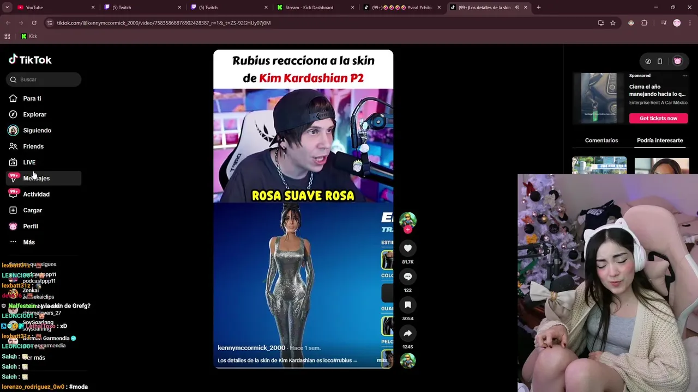
Task: Switch to YouTube browser tab
Action: click(52, 8)
